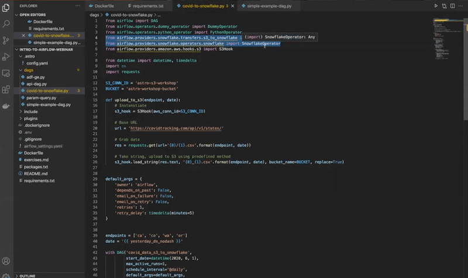Image resolution: width=468 pixels, height=278 pixels.
Task: Open the Docker view in activity bar
Action: tap(6, 107)
